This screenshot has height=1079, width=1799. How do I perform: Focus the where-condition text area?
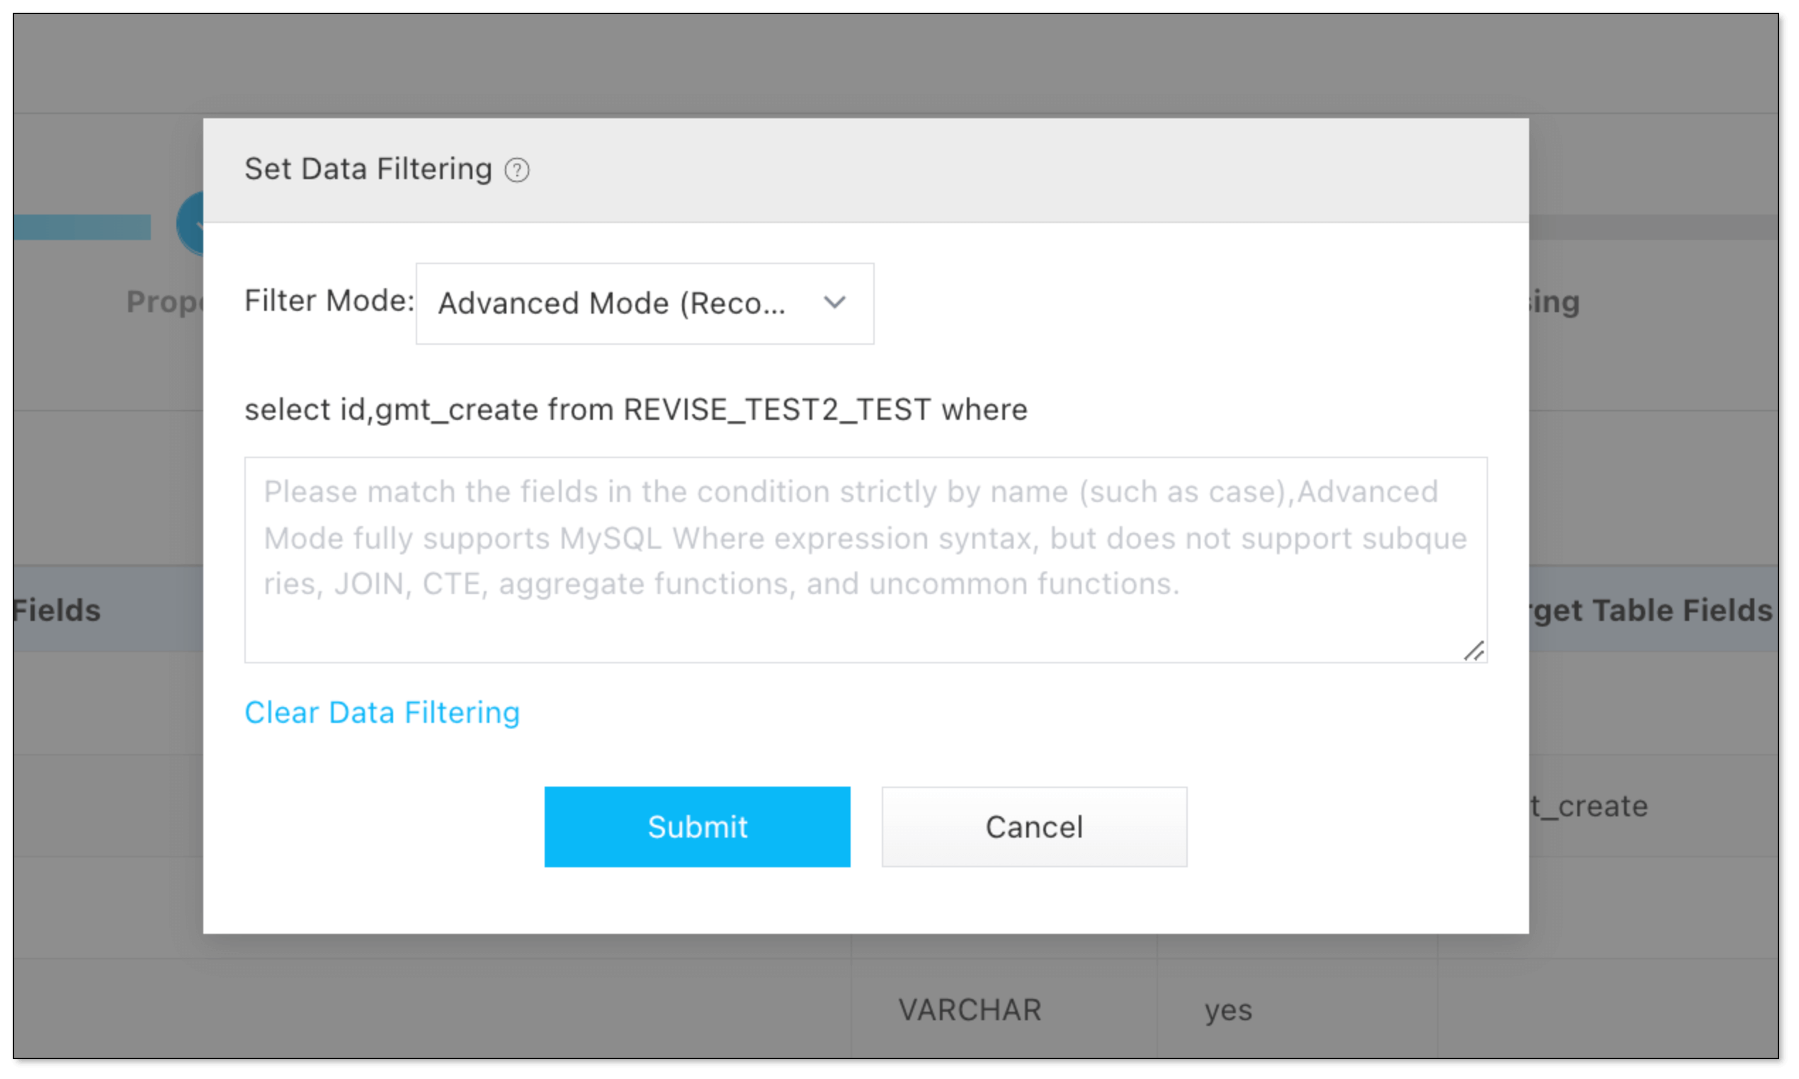coord(866,559)
